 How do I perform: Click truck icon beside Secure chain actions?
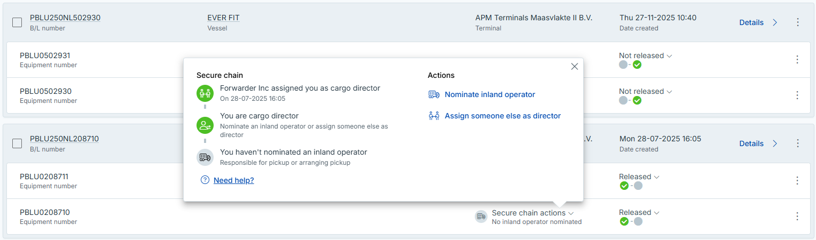(481, 217)
